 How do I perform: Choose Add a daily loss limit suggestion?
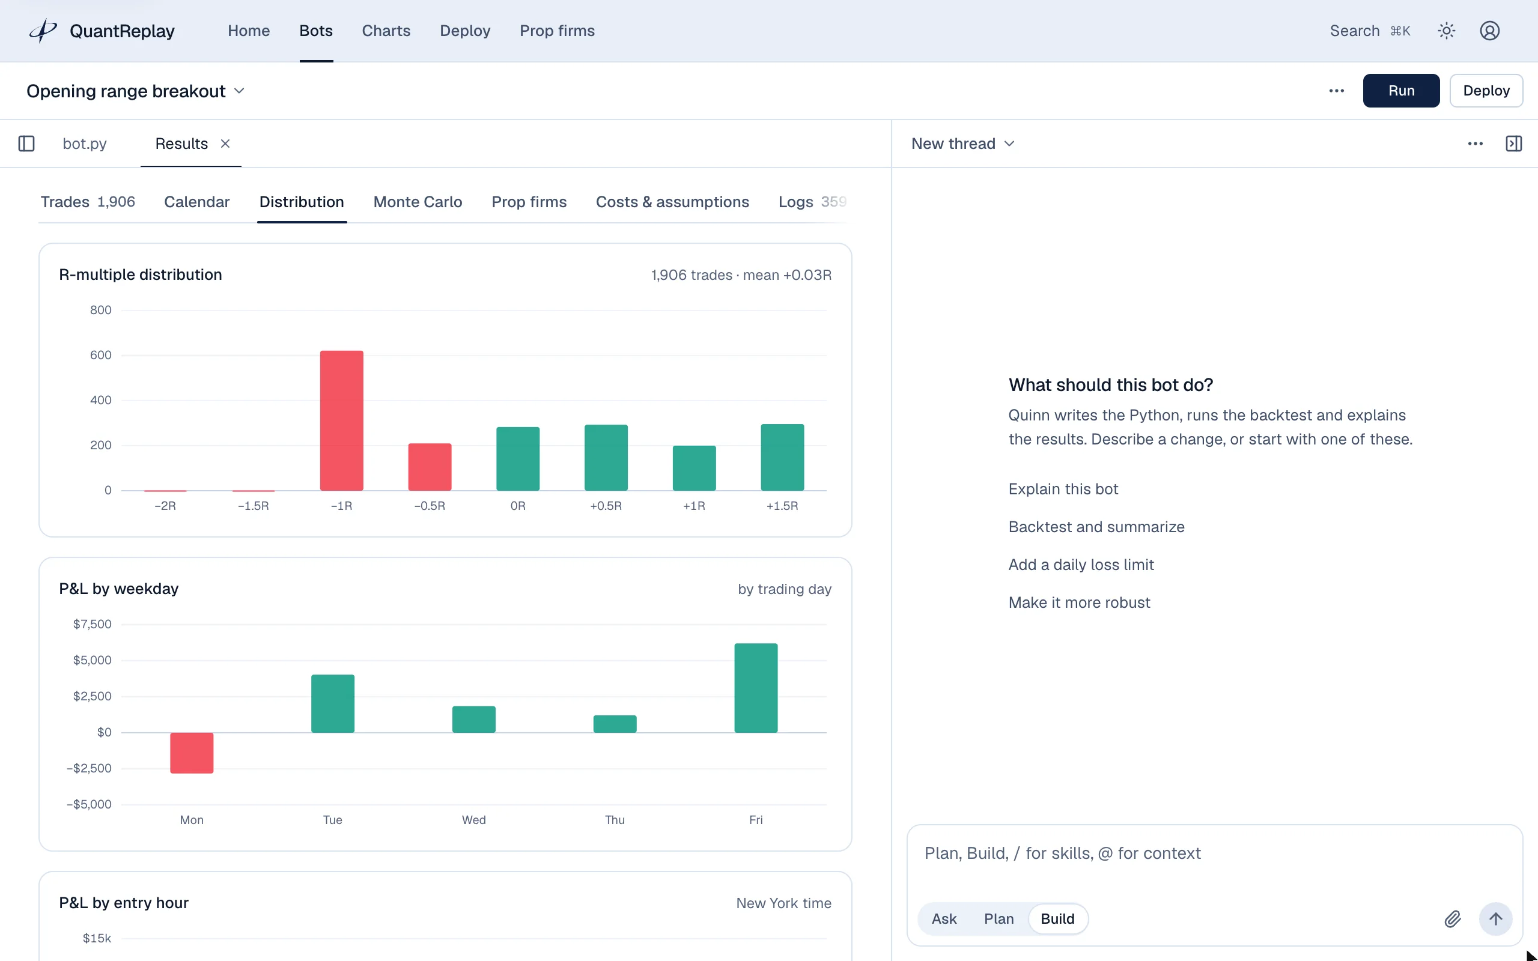pos(1081,565)
